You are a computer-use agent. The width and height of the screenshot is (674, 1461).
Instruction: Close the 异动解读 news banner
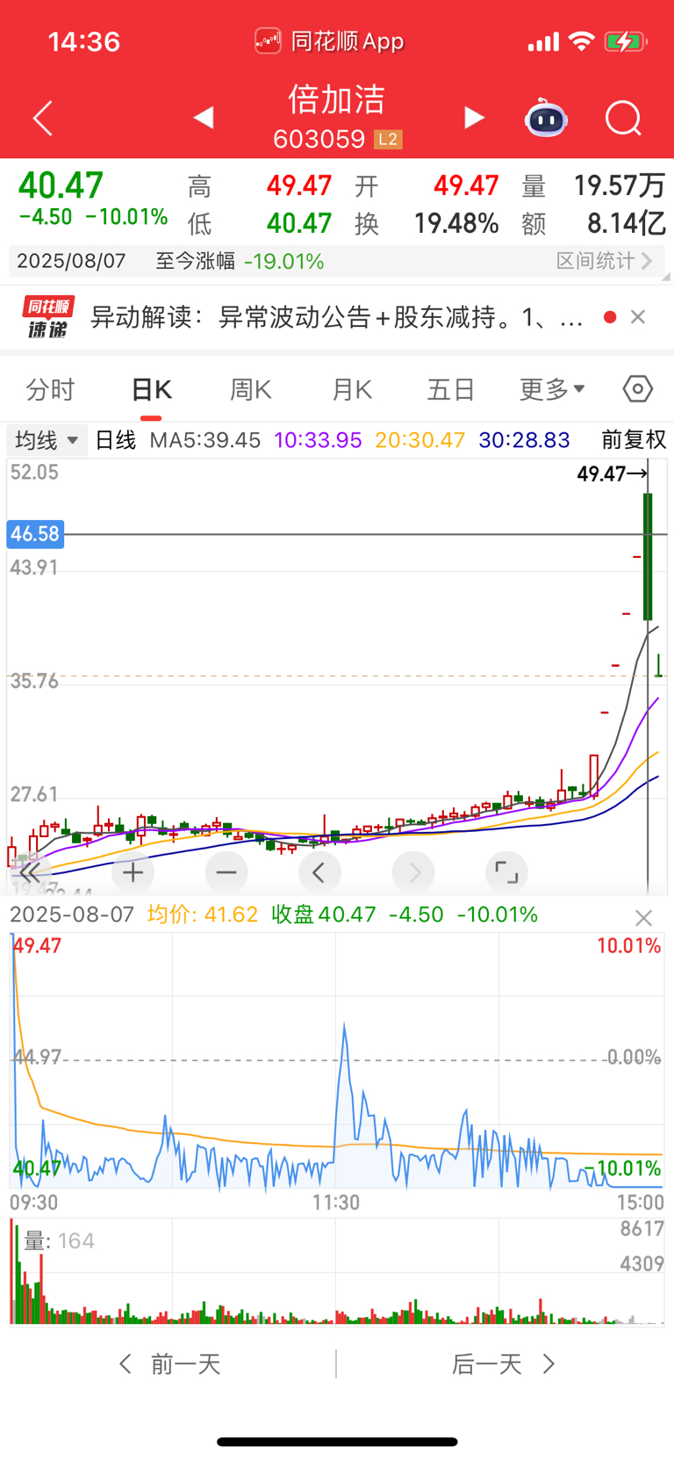pyautogui.click(x=638, y=317)
